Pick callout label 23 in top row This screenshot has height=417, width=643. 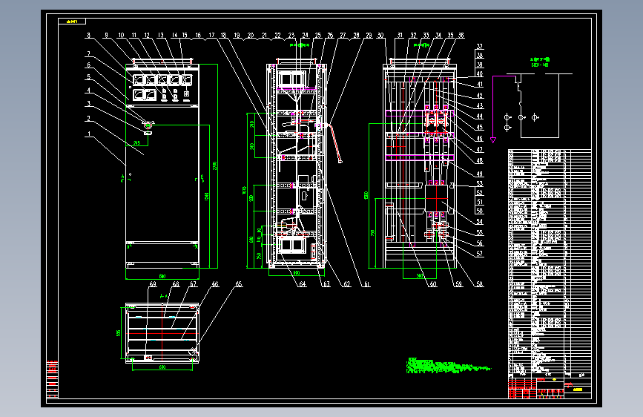(x=291, y=36)
